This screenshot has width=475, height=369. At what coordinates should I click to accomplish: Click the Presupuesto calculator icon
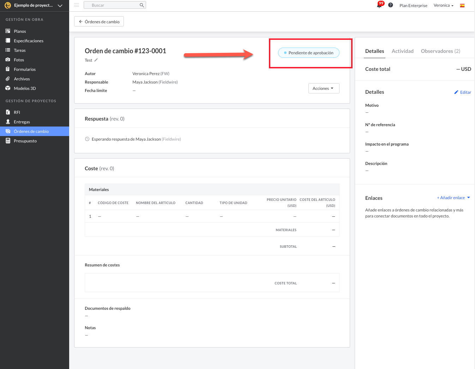pos(8,141)
